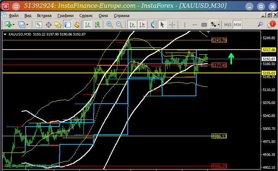Image resolution: width=278 pixels, height=171 pixels.
Task: Select the crosshair tool
Action: tap(172, 24)
